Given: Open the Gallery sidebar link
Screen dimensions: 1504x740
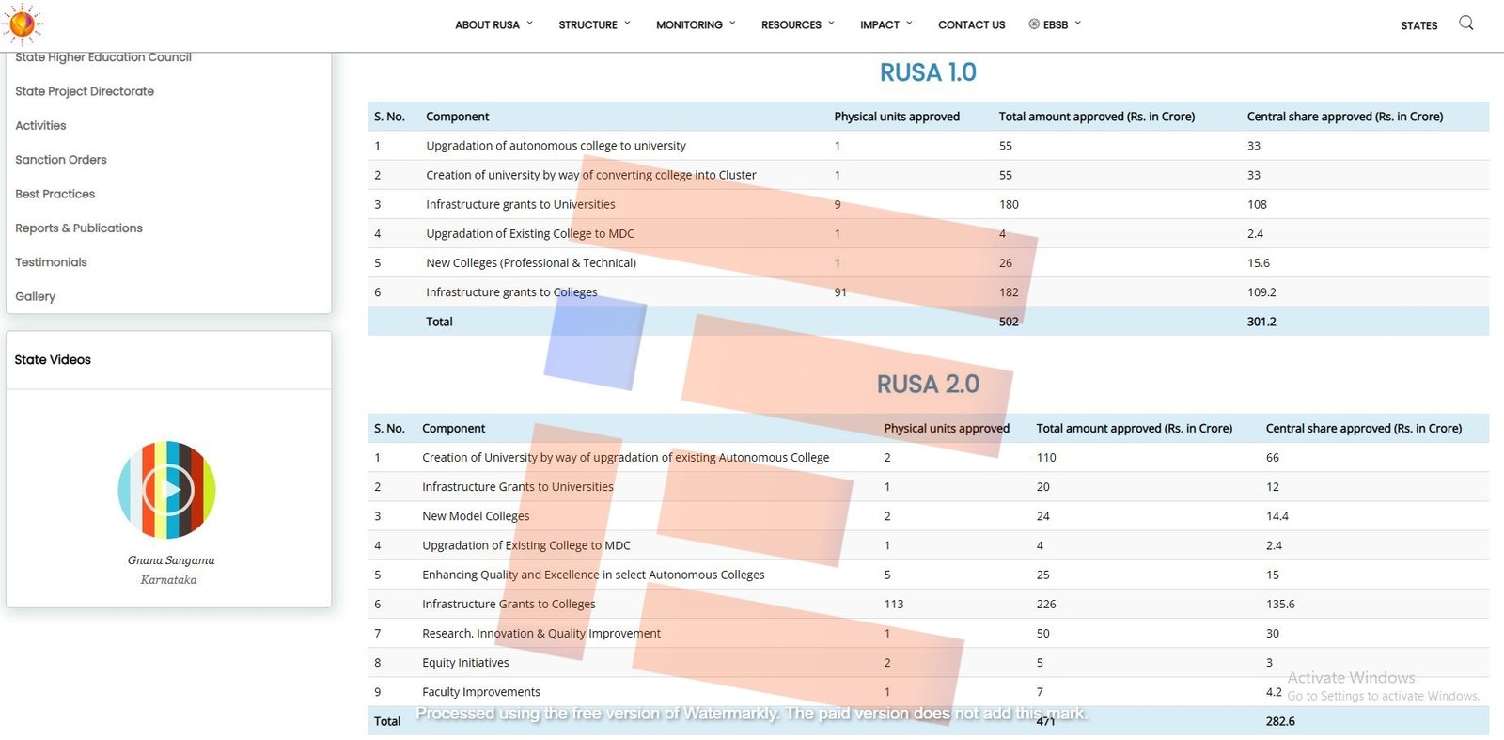Looking at the screenshot, I should (35, 296).
